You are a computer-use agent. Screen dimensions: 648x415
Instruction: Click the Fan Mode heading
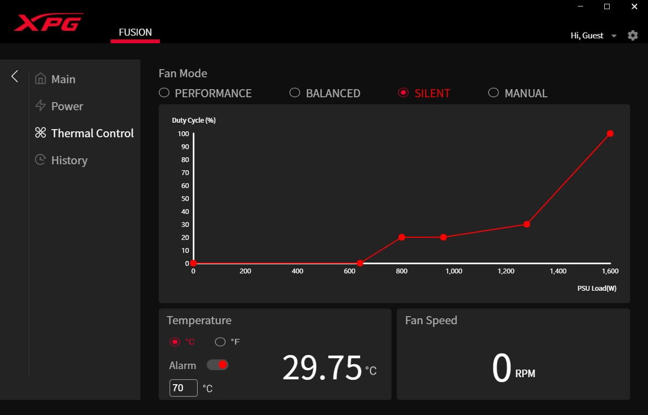tap(183, 73)
